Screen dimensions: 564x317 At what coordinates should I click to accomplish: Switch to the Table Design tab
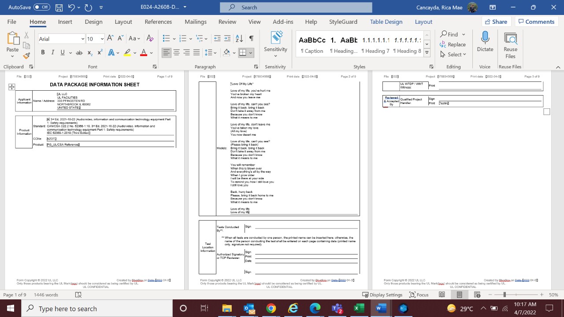click(386, 22)
